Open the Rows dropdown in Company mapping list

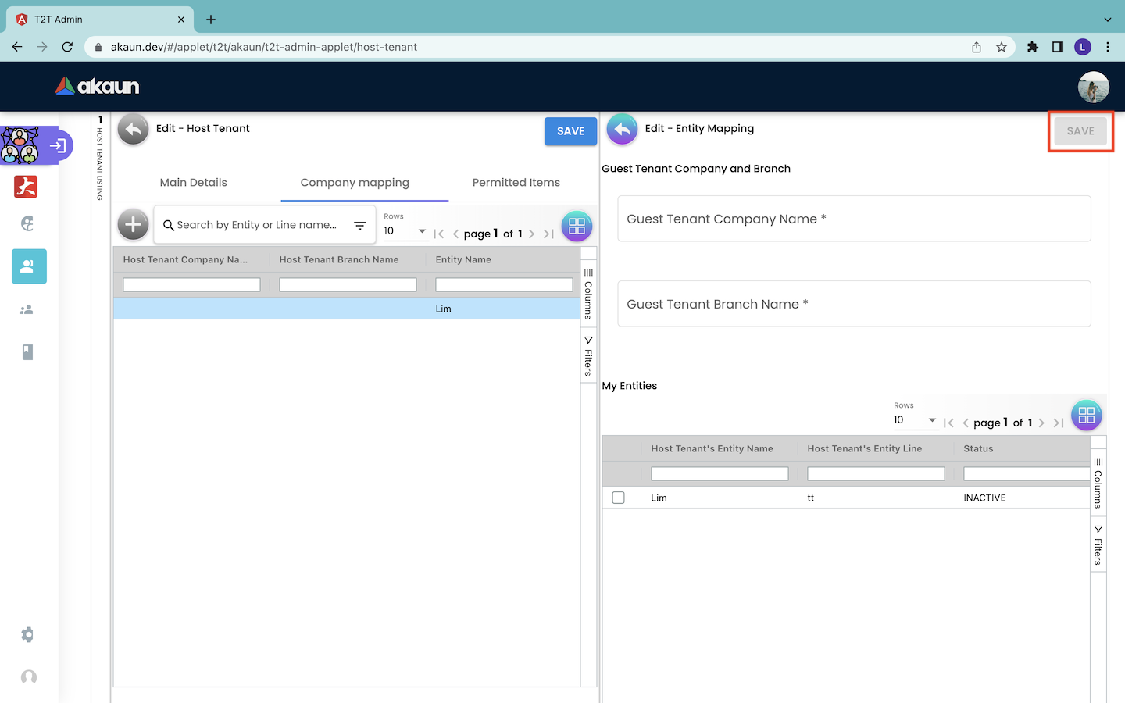pos(405,231)
